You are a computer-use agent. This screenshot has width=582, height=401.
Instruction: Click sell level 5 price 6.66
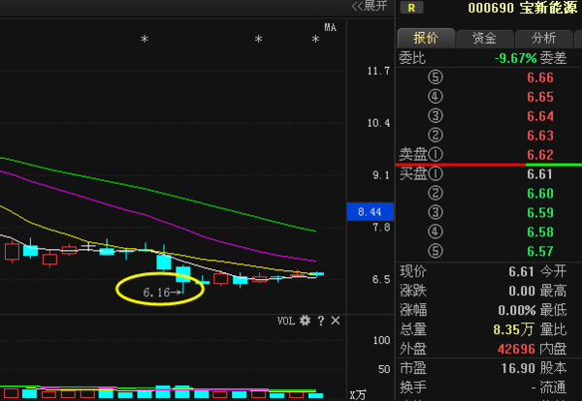tap(539, 77)
